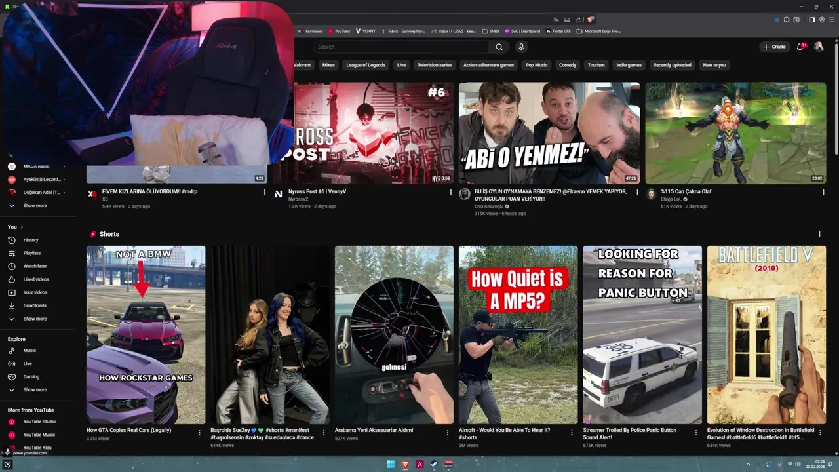Open options for How GTA Copies Real Cars short
The width and height of the screenshot is (839, 472).
coord(199,433)
